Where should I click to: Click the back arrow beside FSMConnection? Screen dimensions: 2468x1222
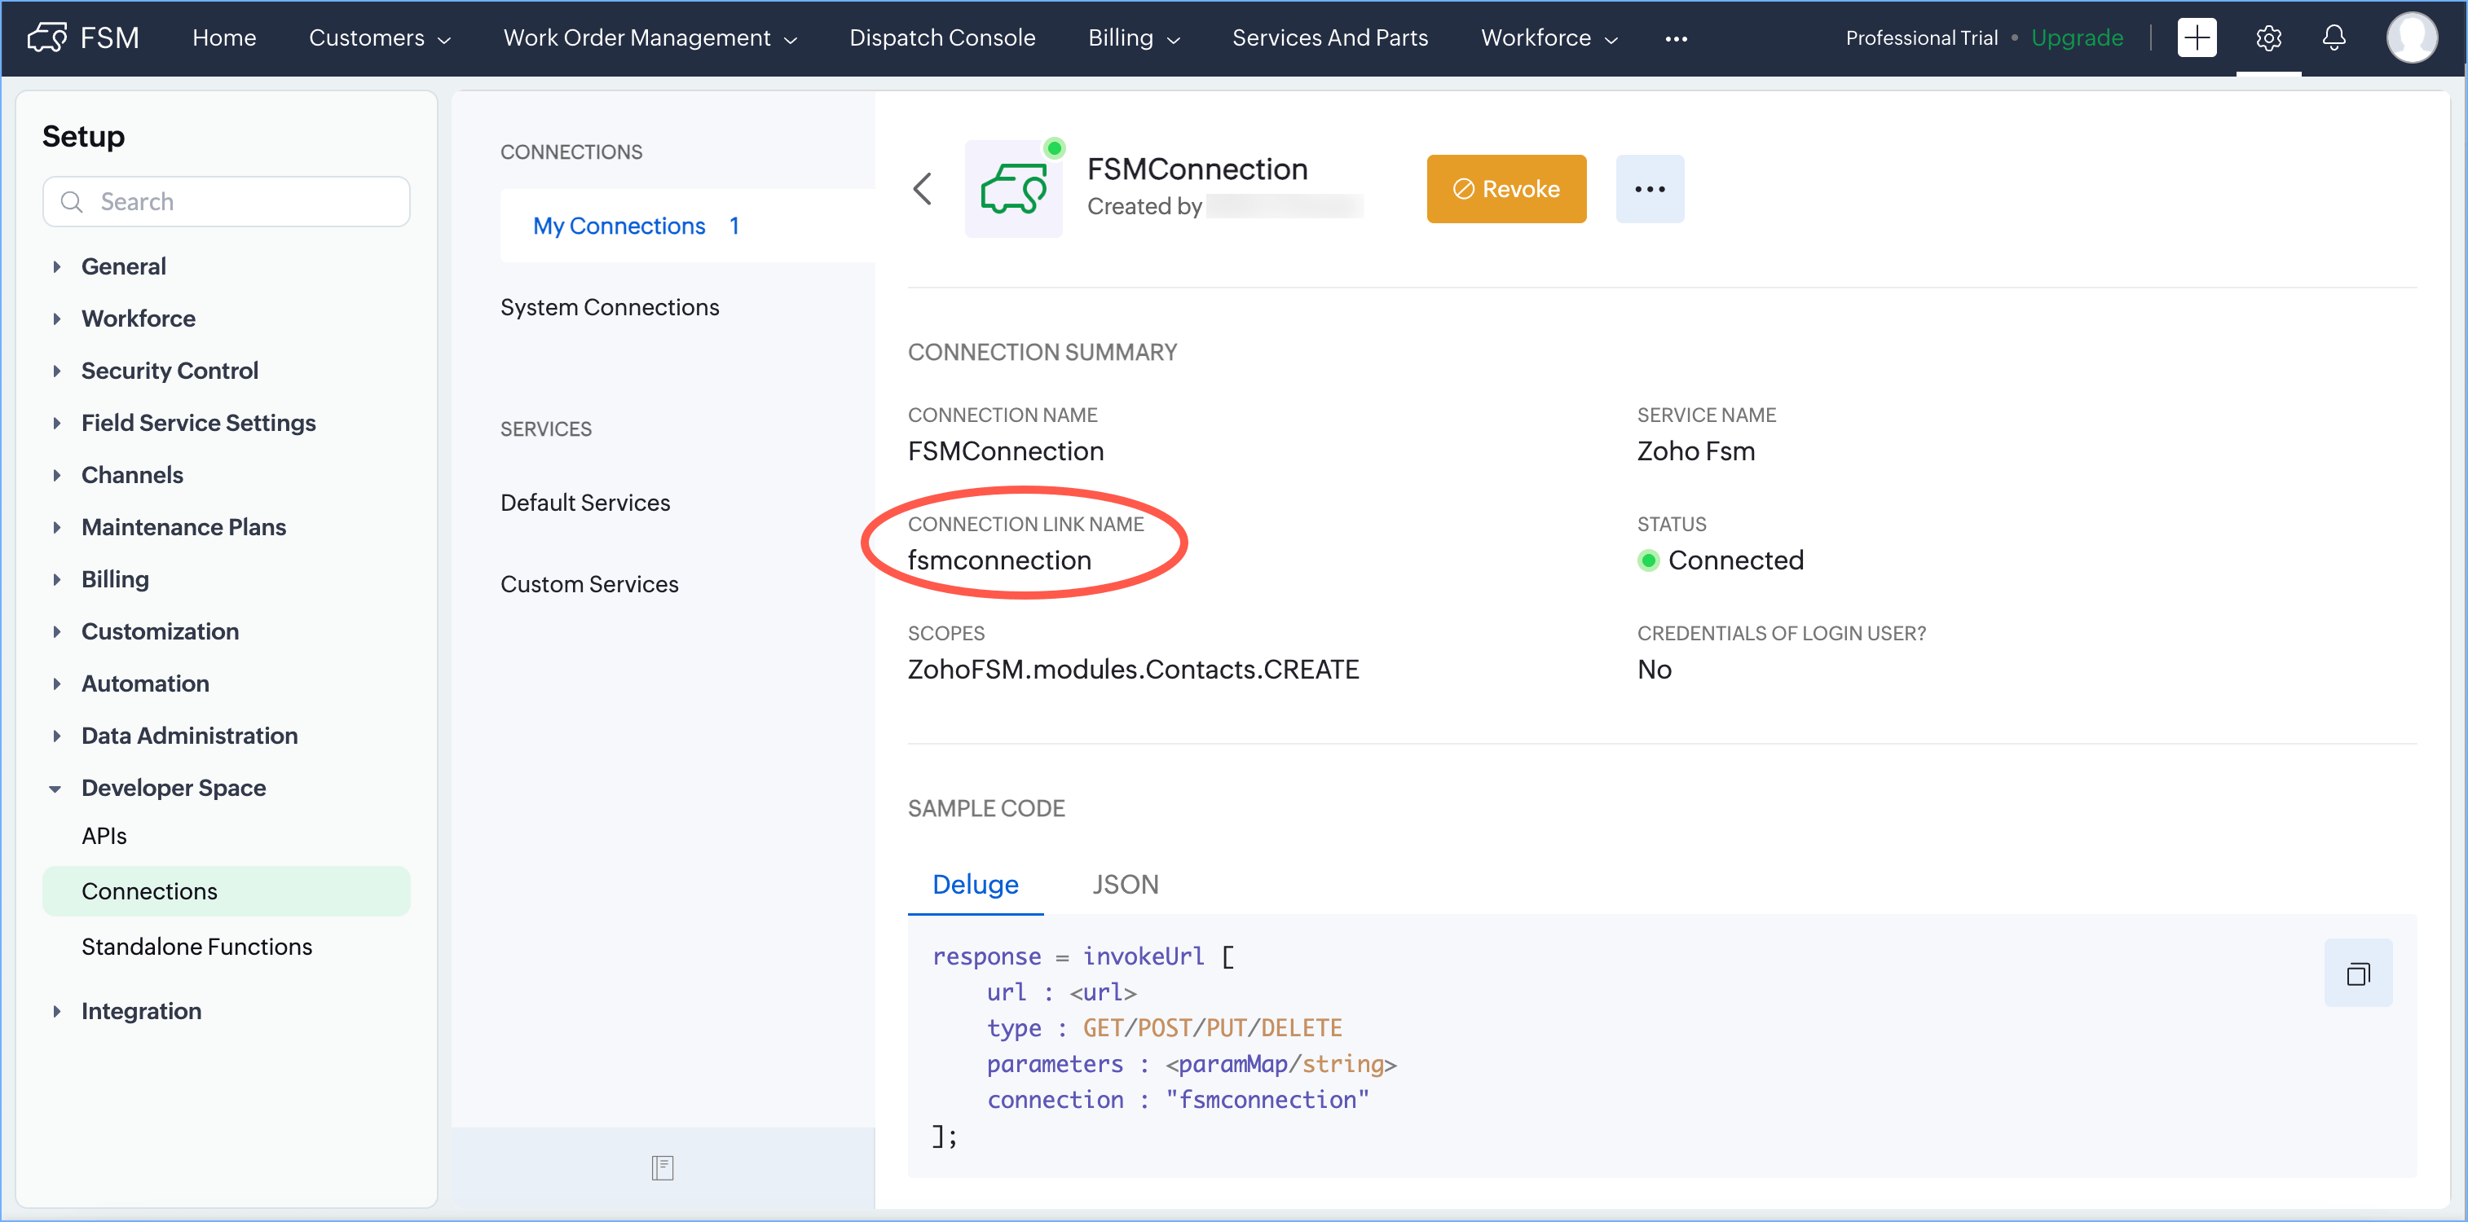point(923,189)
